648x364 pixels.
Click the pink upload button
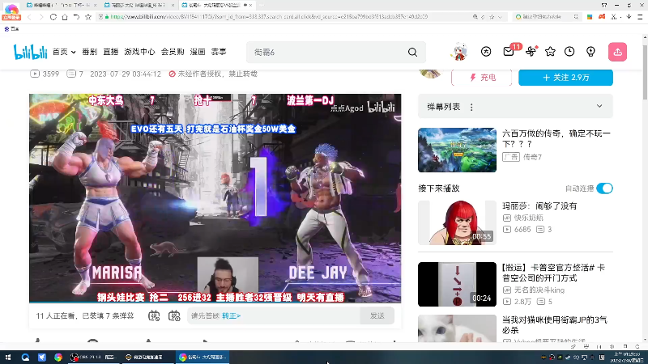(x=617, y=52)
